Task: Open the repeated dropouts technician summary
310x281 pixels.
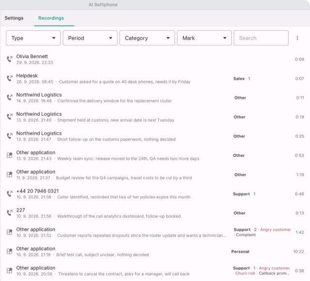Action: pos(141,236)
